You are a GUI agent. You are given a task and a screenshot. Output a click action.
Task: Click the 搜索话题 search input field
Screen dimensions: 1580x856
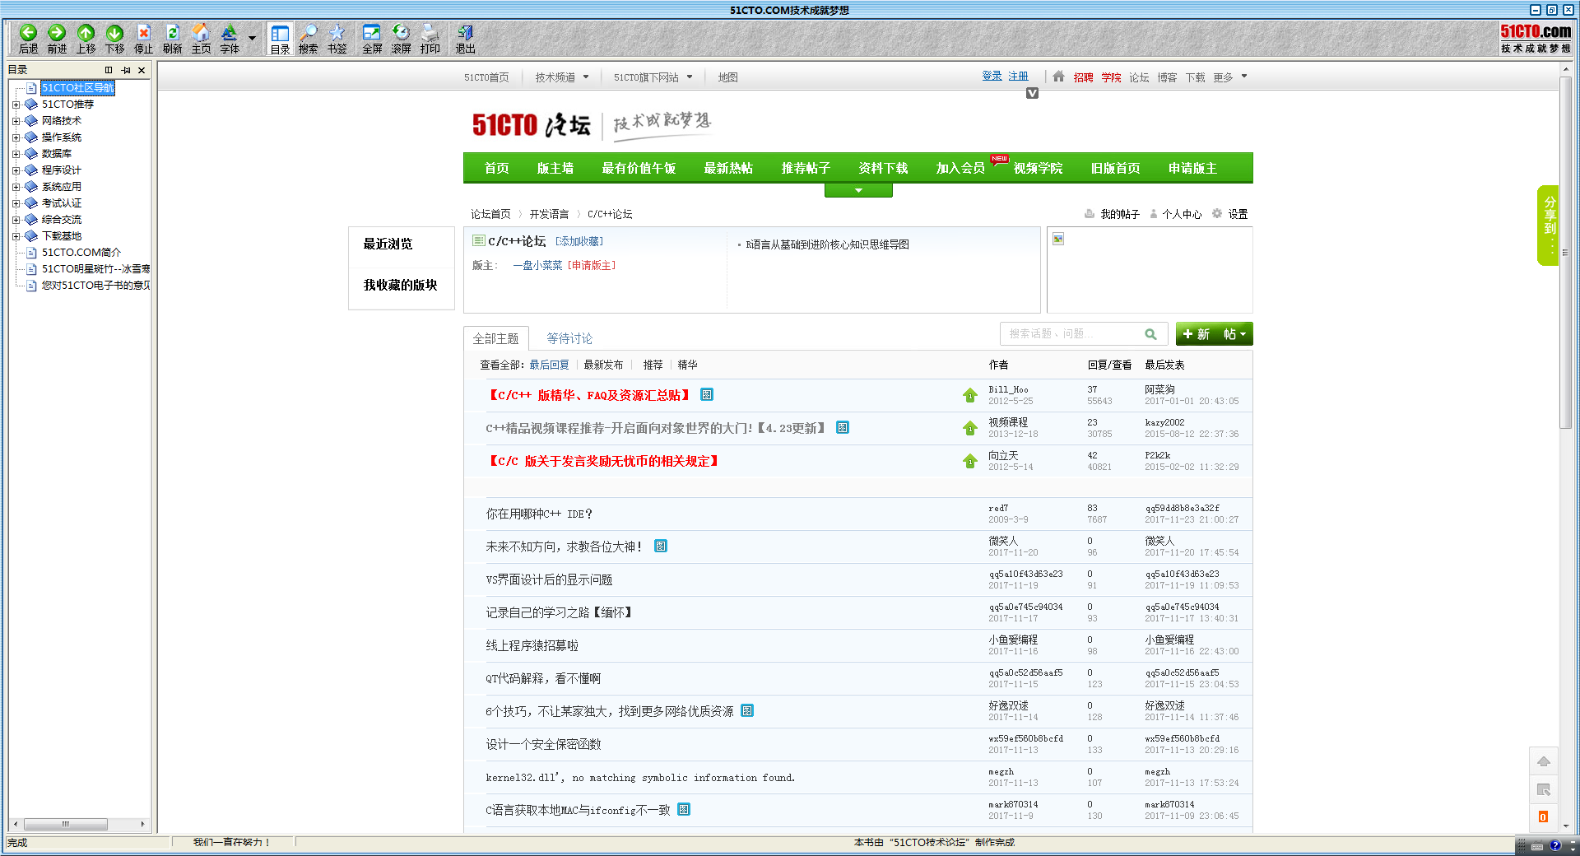[1070, 333]
